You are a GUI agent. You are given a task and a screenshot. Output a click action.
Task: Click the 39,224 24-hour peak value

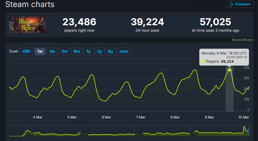tap(147, 22)
